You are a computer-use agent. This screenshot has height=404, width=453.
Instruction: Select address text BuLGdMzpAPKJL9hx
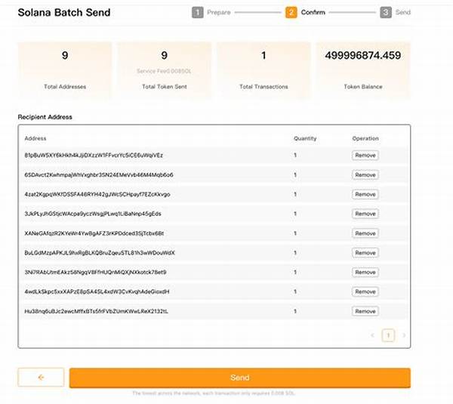point(100,252)
